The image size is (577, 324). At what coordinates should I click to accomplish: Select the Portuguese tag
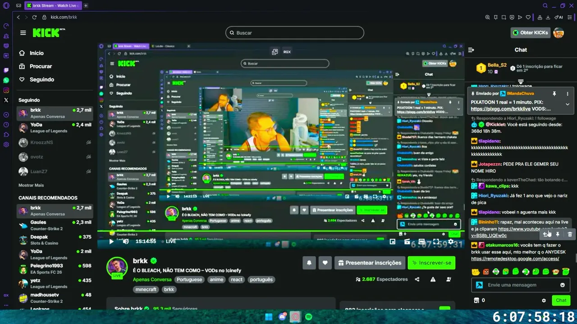[x=189, y=279]
